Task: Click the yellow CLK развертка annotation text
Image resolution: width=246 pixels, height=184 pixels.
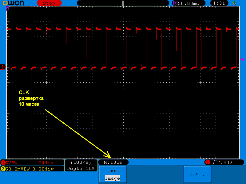Action: pos(31,98)
